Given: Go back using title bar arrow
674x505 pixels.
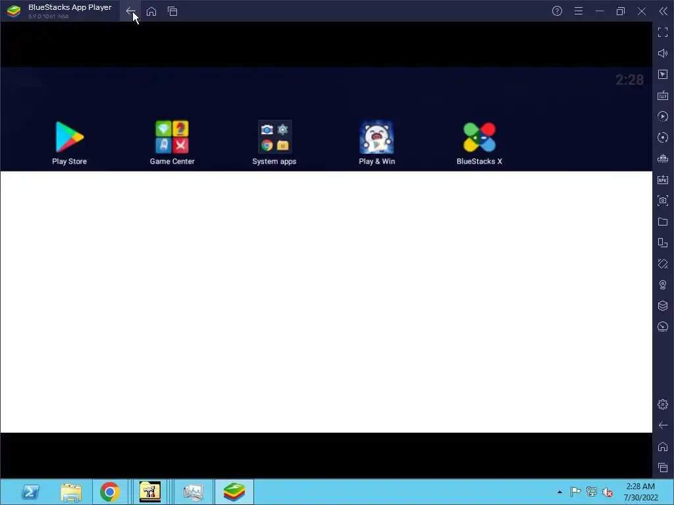Looking at the screenshot, I should point(131,11).
